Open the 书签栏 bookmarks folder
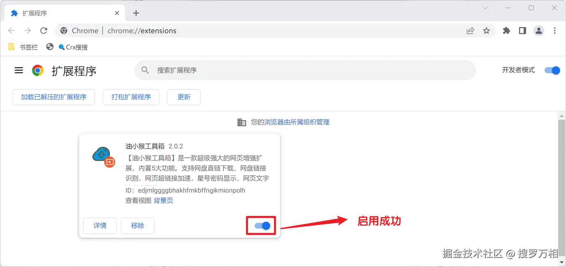Screen dimensions: 566x267 click(23, 47)
